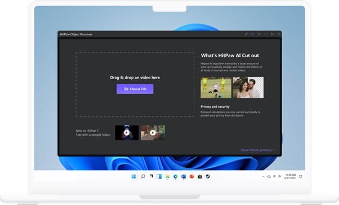The width and height of the screenshot is (339, 205).
Task: Open Microsoft Edge from taskbar
Action: [175, 176]
